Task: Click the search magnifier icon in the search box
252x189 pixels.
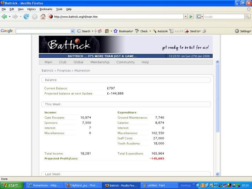Action: [247, 17]
